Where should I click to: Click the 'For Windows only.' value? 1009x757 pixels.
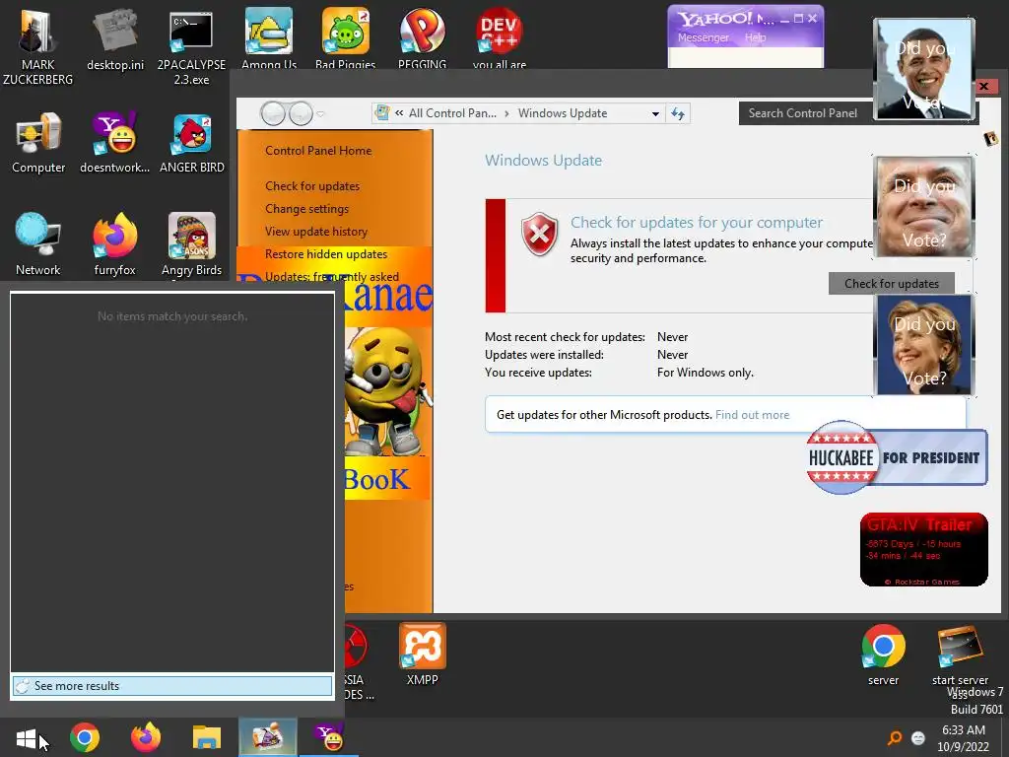point(706,373)
